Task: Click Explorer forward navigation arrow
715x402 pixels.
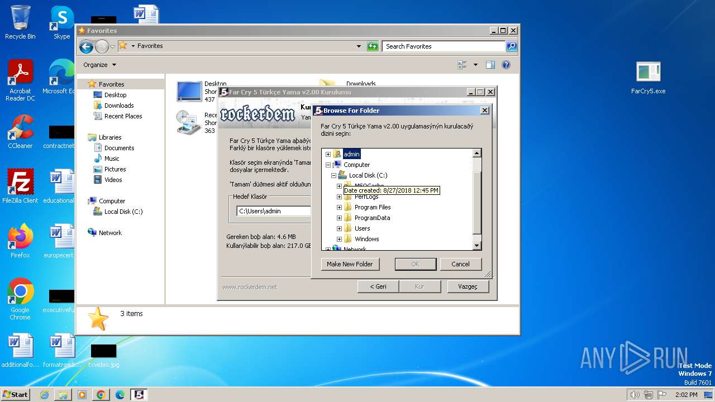Action: pyautogui.click(x=102, y=46)
